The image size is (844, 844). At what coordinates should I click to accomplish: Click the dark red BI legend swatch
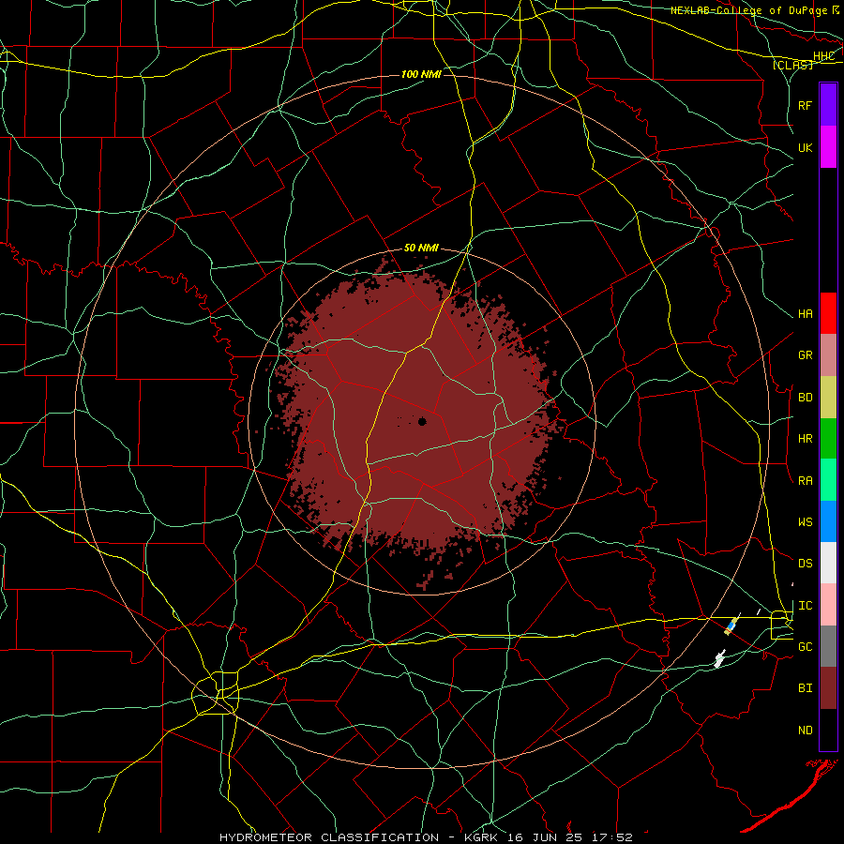pos(828,688)
